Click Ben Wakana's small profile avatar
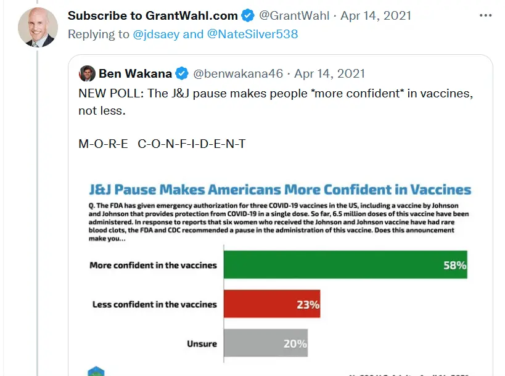505x376 pixels. point(87,73)
